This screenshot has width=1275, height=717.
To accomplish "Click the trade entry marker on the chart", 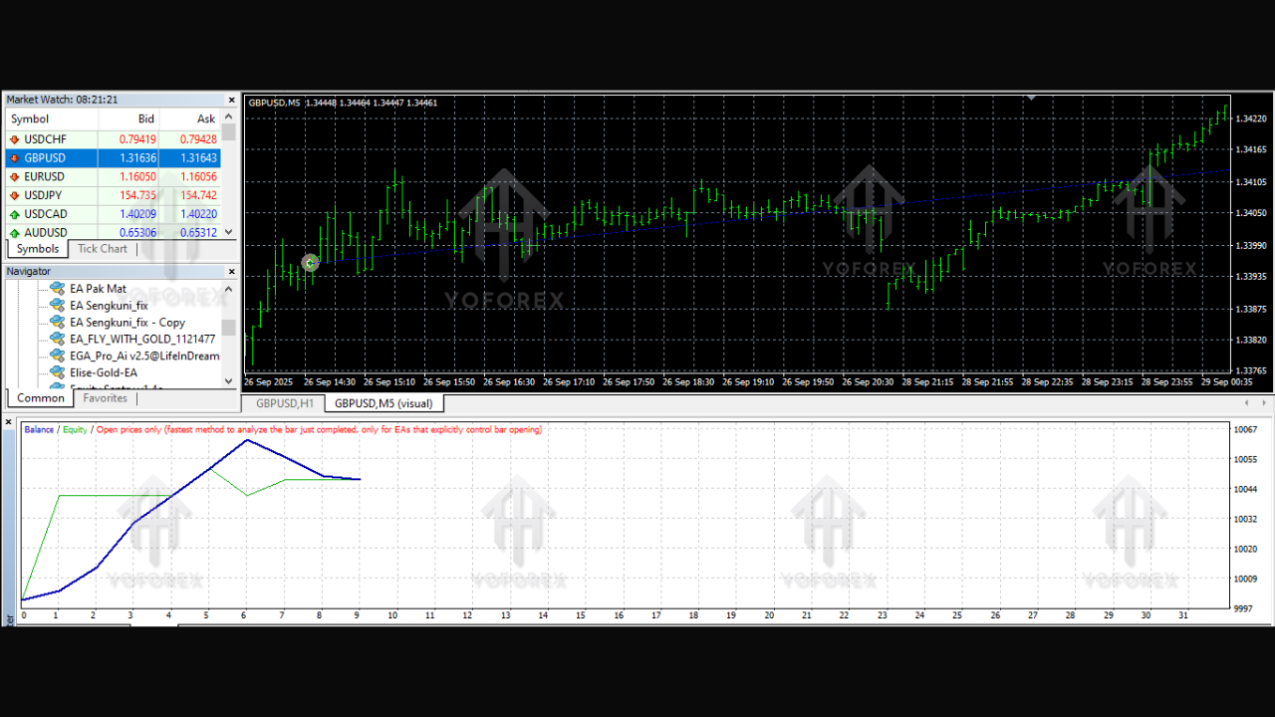I will pyautogui.click(x=311, y=262).
